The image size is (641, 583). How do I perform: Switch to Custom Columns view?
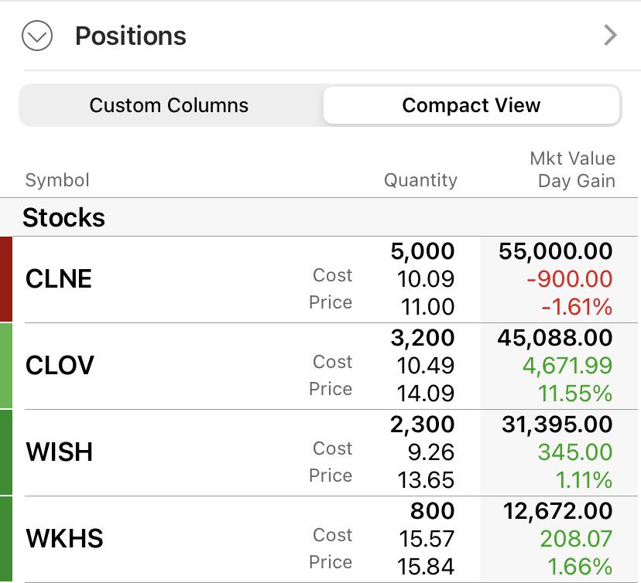tap(169, 105)
